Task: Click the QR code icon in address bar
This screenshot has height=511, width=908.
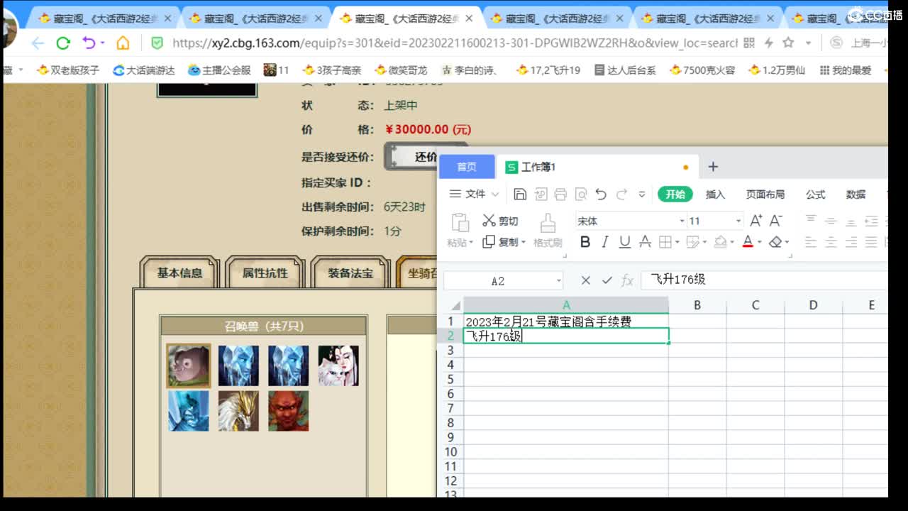Action: click(749, 43)
